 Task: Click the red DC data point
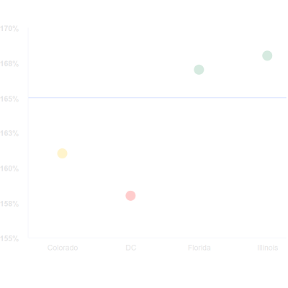tap(130, 196)
